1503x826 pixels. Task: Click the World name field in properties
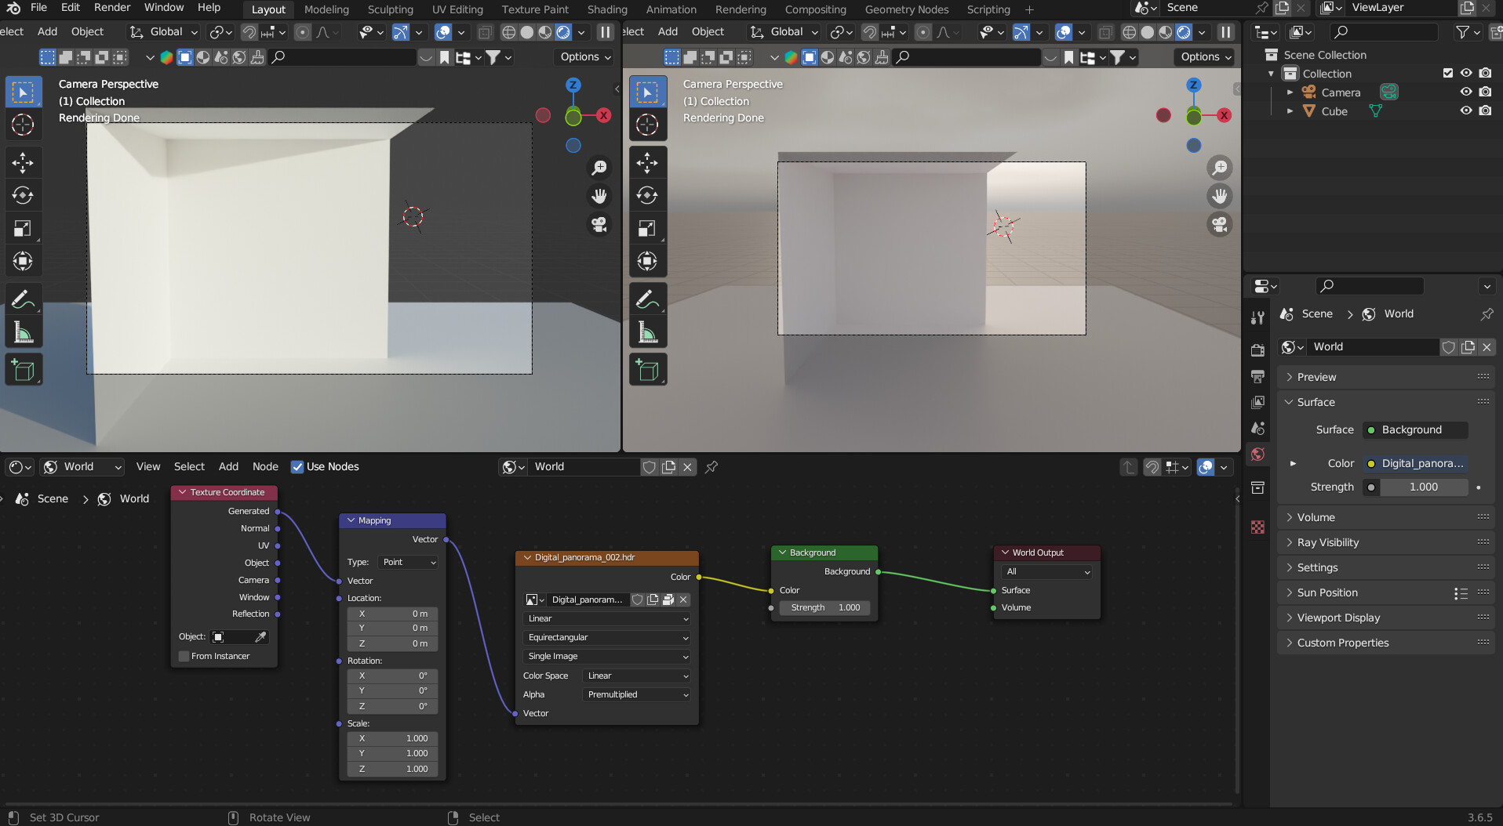coord(1374,347)
